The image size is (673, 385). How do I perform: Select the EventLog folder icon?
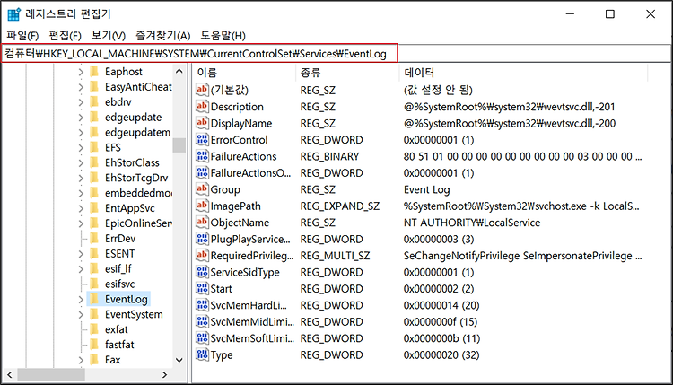(x=94, y=299)
